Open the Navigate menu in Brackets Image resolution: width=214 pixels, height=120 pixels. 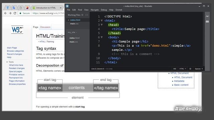[95, 10]
